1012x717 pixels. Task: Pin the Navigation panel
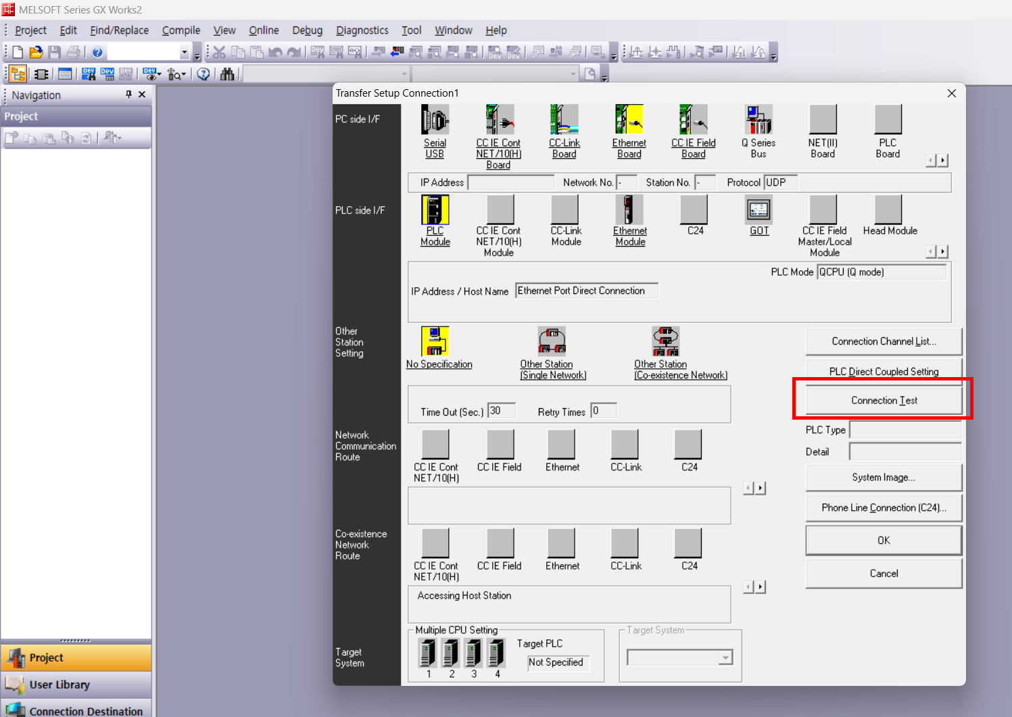[128, 95]
